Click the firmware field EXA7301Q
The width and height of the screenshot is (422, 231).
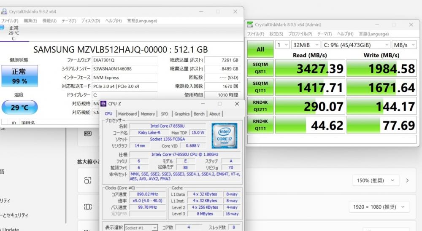(124, 60)
